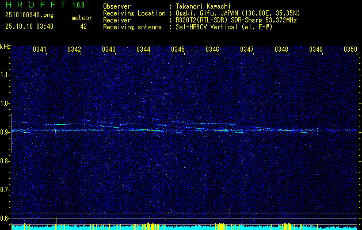Click the tall yellow spike near 0341
Viewport: 362px width, 230px height.
(x=56, y=223)
